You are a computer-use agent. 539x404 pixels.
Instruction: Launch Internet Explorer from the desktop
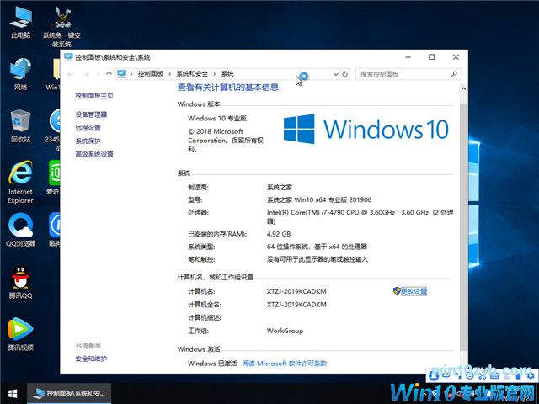point(20,182)
